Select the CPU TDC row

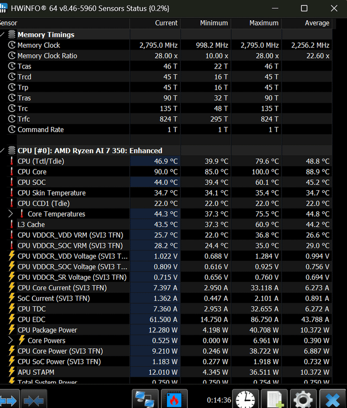click(166, 309)
